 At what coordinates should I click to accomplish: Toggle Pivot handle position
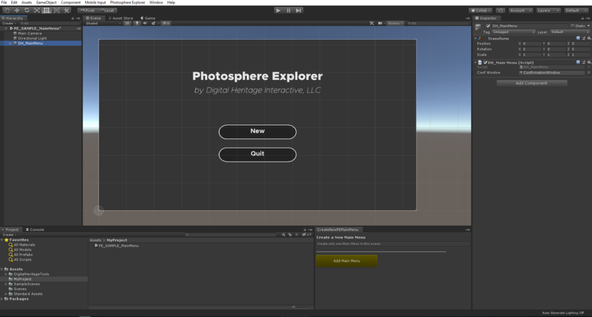[x=88, y=11]
